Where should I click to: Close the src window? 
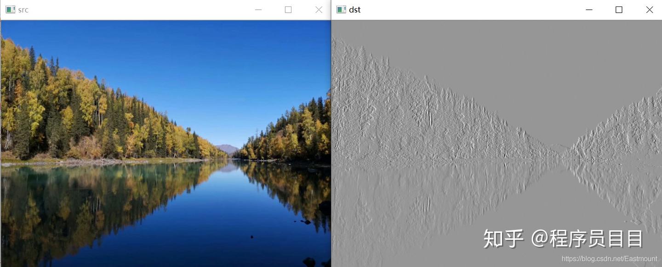coord(319,10)
